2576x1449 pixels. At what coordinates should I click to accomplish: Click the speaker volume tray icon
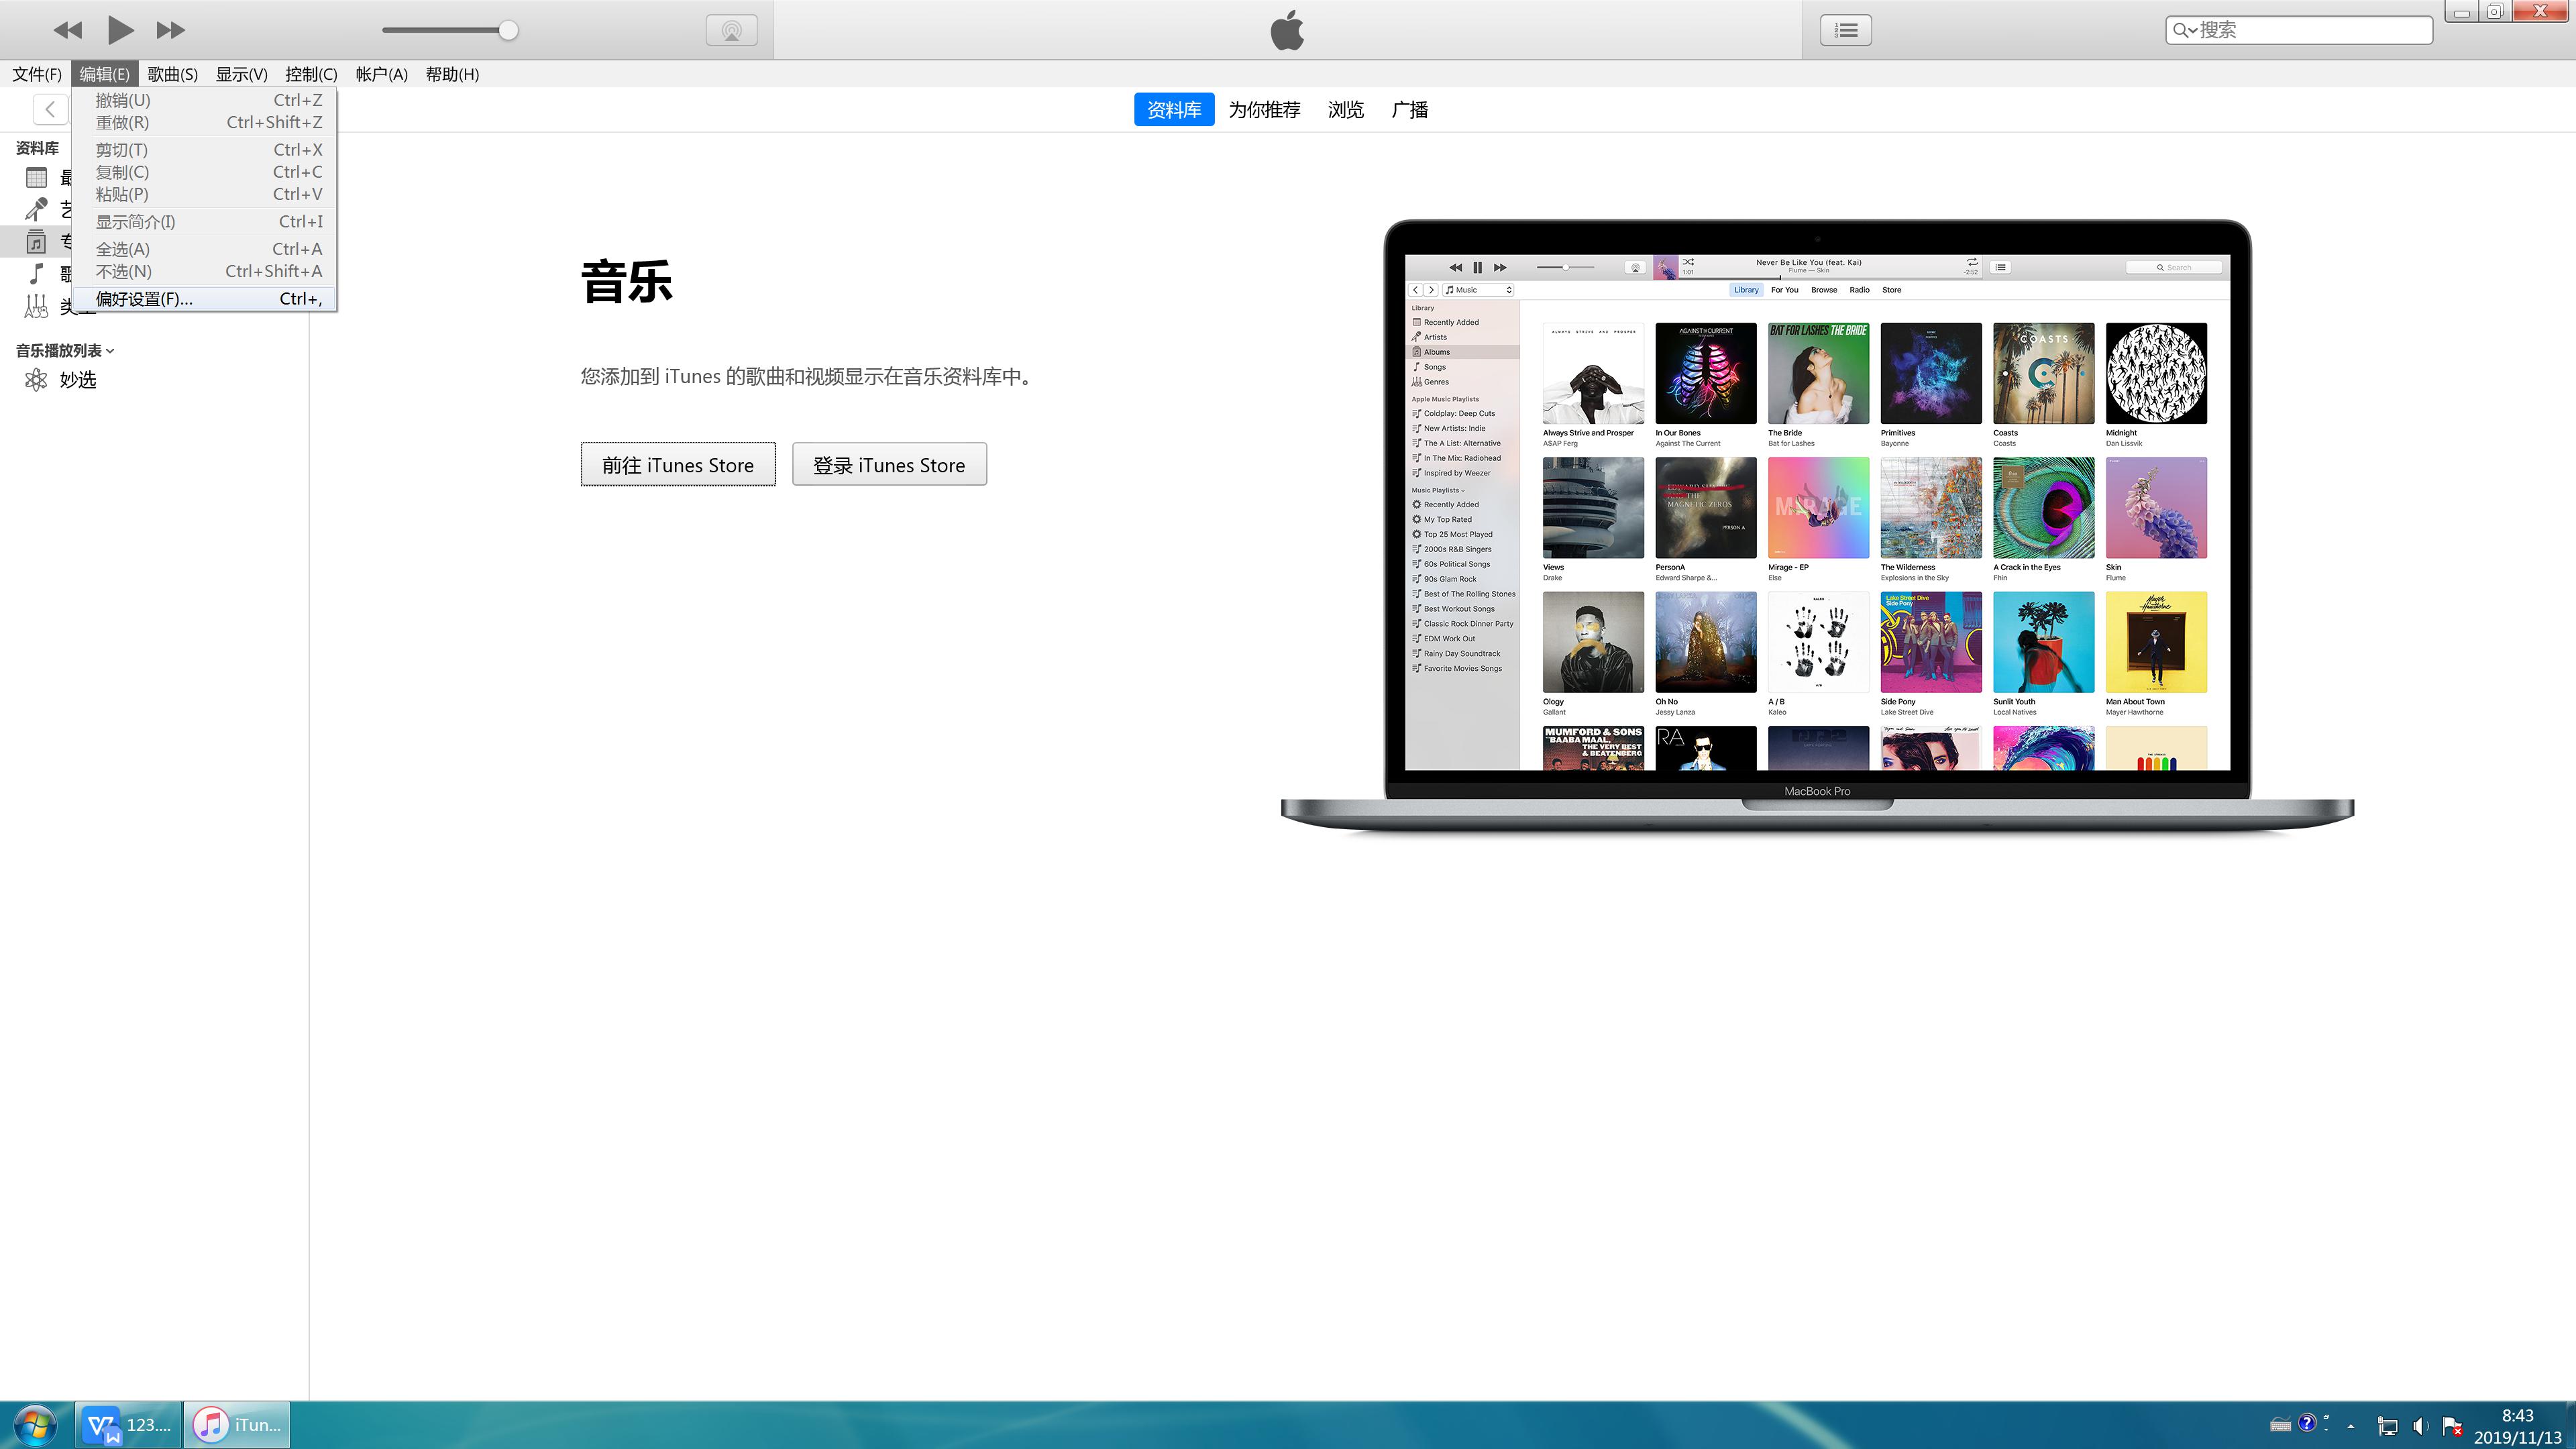2419,1426
